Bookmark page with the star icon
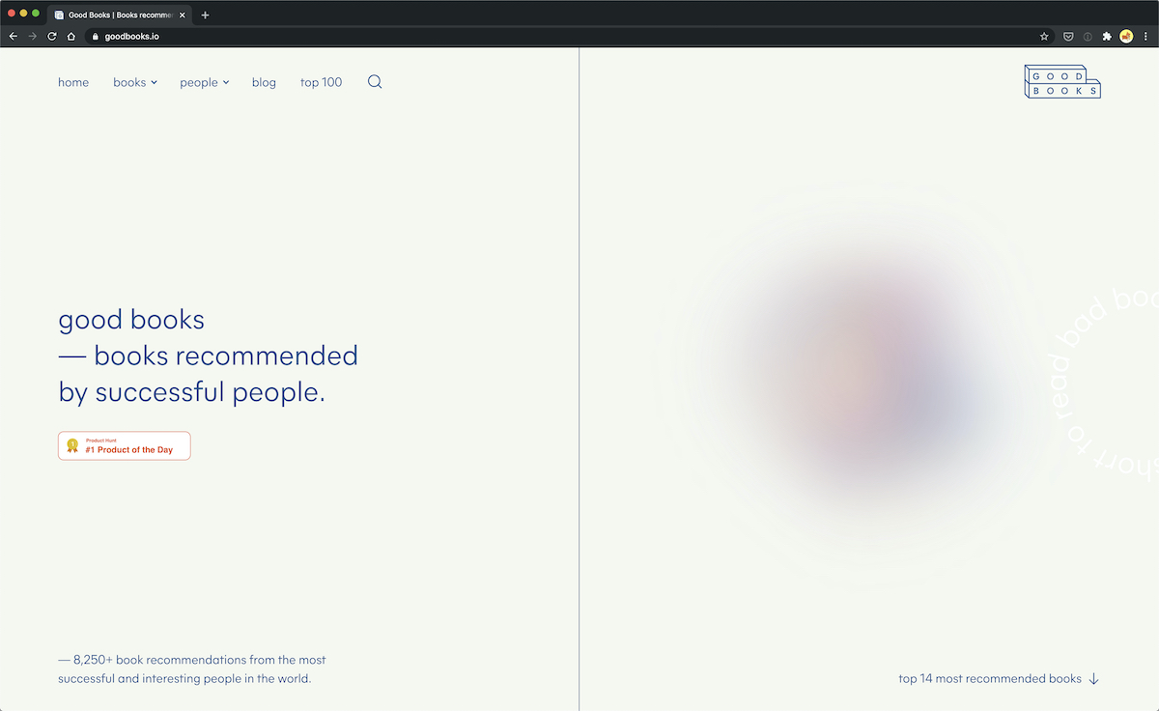Image resolution: width=1159 pixels, height=711 pixels. [1044, 36]
